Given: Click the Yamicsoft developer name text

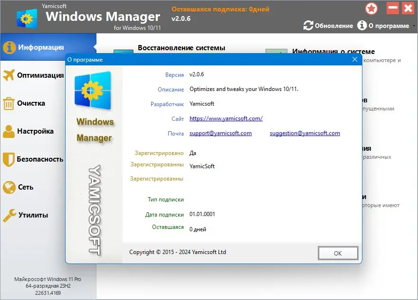Looking at the screenshot, I should coord(202,104).
